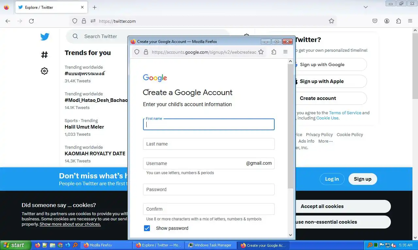Click the muted volume tray icon
This screenshot has height=250, width=418.
point(394,245)
